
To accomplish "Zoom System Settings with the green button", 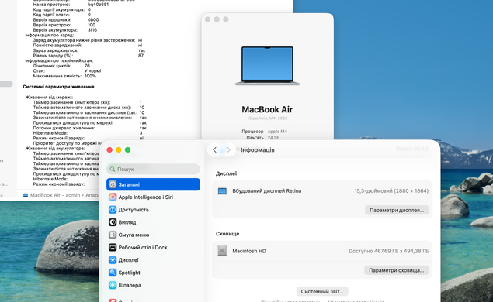I will coord(127,150).
